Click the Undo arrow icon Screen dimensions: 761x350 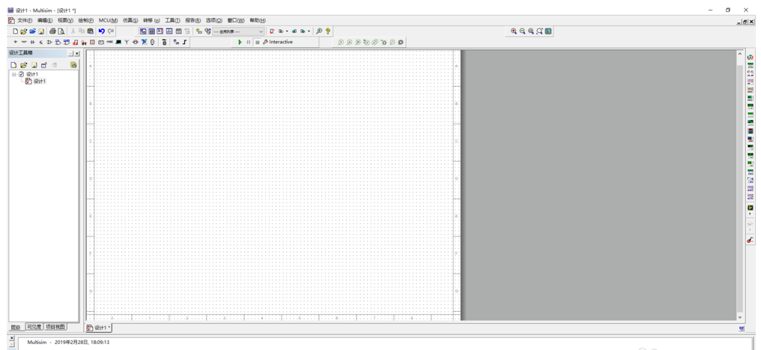coord(101,31)
